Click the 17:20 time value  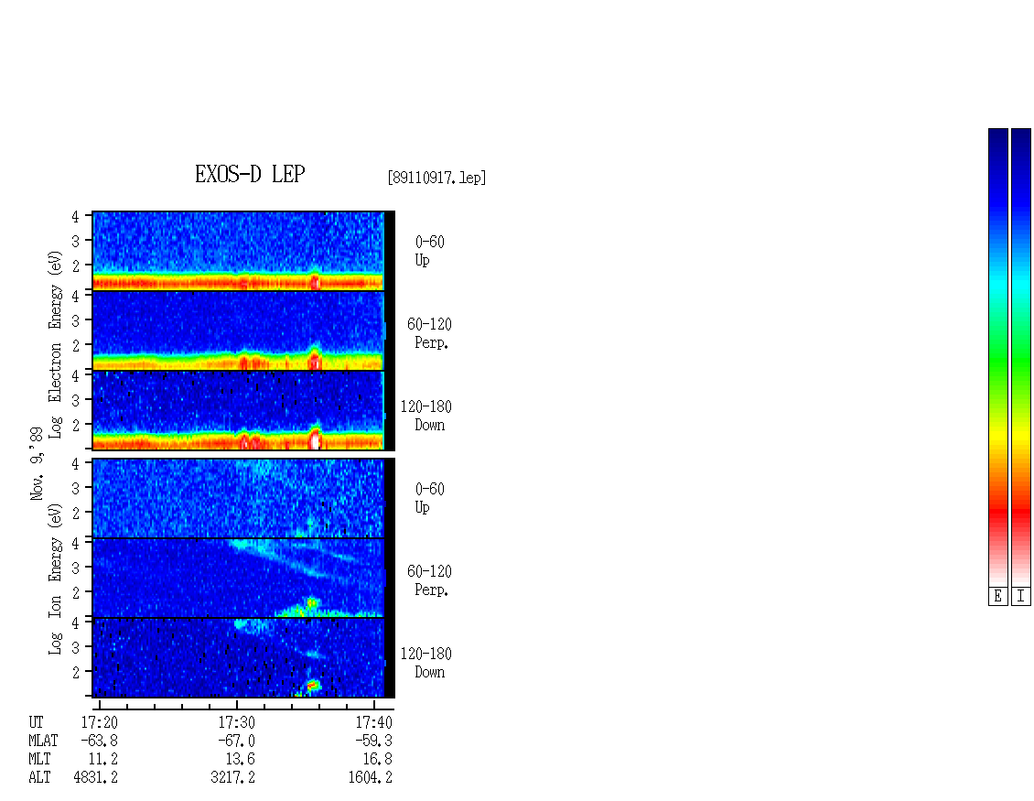click(100, 722)
